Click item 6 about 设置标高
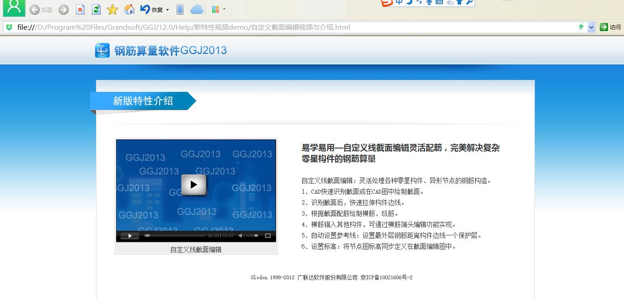The height and width of the screenshot is (308, 624). [379, 246]
